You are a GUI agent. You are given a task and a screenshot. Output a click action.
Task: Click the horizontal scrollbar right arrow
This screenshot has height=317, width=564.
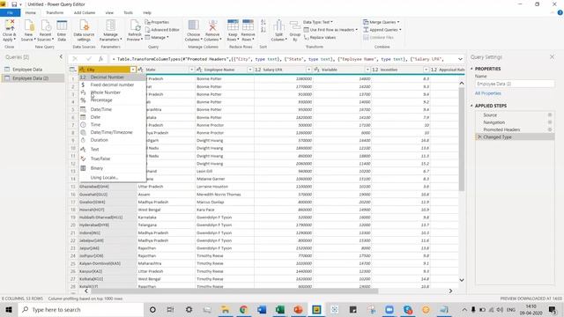[x=450, y=291]
